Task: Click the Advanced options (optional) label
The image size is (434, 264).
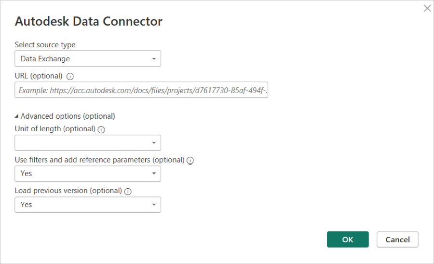Action: [x=68, y=116]
